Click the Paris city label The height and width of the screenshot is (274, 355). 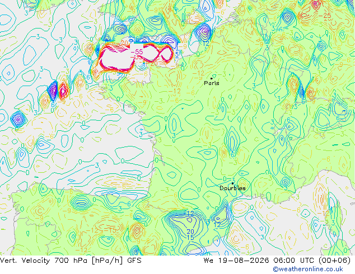[x=212, y=83]
